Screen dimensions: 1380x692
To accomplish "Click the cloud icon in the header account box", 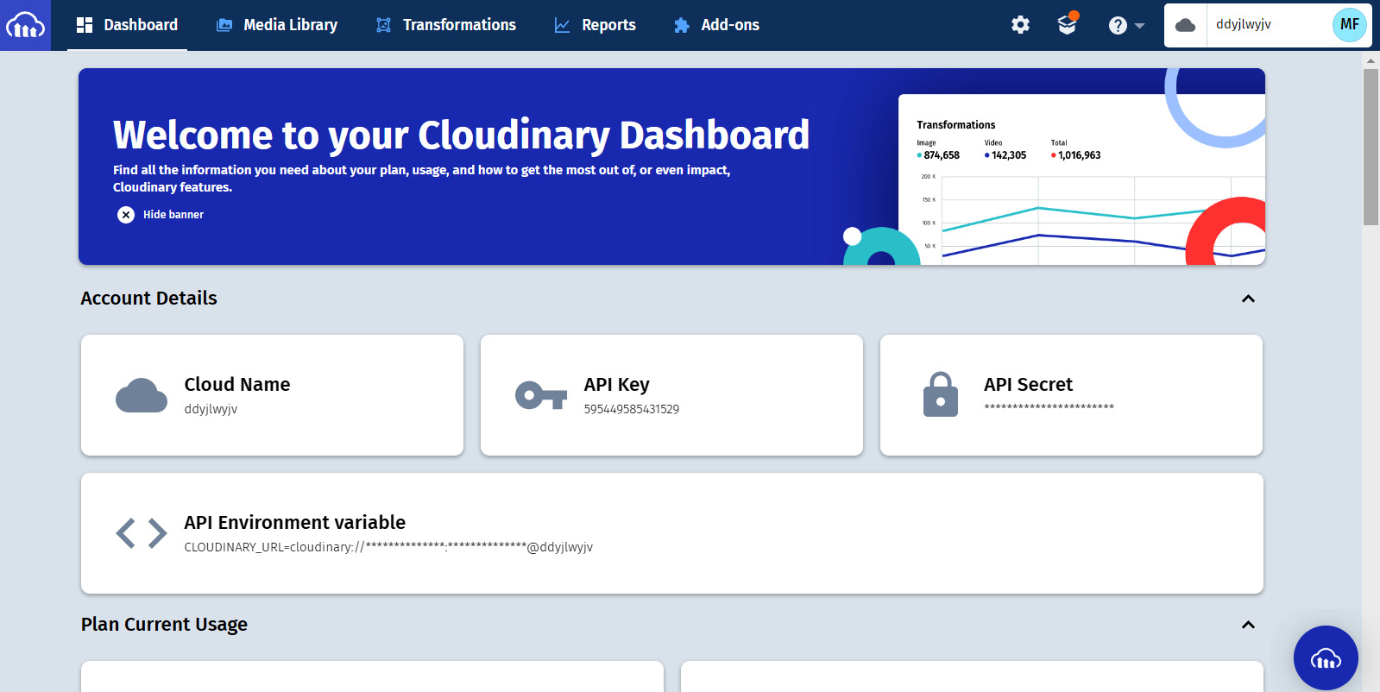I will point(1186,25).
